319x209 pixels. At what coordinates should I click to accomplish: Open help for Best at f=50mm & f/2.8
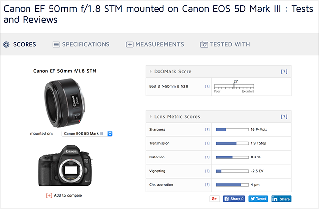coord(207,86)
